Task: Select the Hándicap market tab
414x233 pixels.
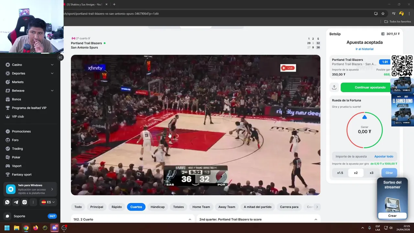Action: click(x=158, y=207)
